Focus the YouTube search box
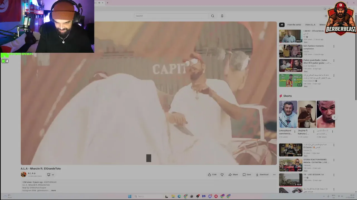This screenshot has width=357, height=200. coord(171,16)
